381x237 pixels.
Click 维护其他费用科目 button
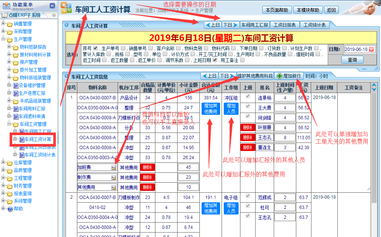tap(255, 76)
